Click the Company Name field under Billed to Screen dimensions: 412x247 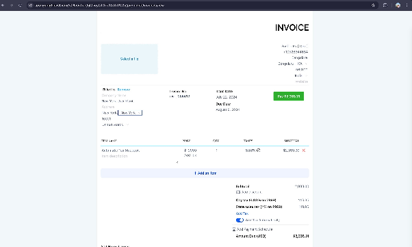click(114, 95)
